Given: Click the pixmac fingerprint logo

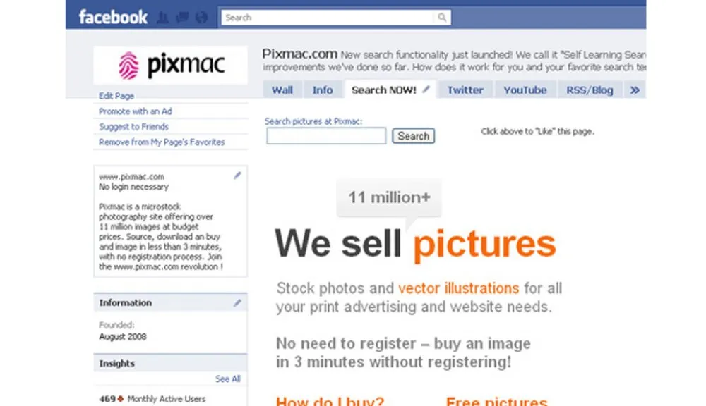Looking at the screenshot, I should tap(128, 65).
